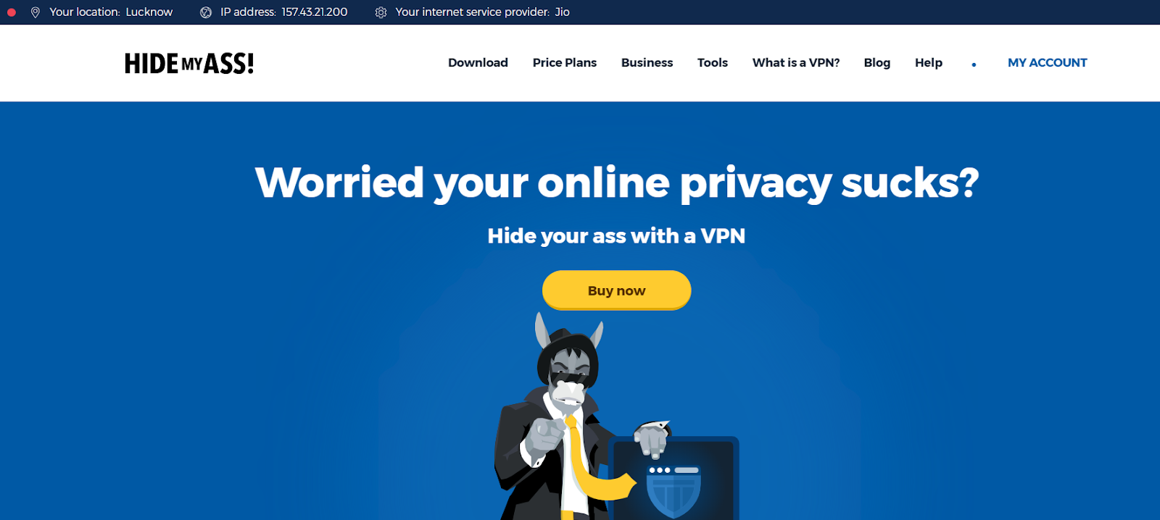Open MY ACCOUNT link
Screen dimensions: 1160x520
coord(1048,63)
